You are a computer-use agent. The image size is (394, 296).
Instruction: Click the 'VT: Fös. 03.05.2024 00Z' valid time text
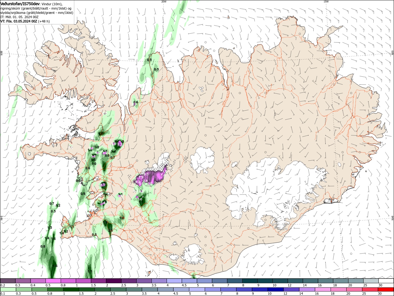pos(19,21)
